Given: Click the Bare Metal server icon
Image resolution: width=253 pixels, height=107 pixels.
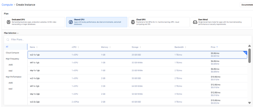Looking at the screenshot, I should tap(195, 22).
